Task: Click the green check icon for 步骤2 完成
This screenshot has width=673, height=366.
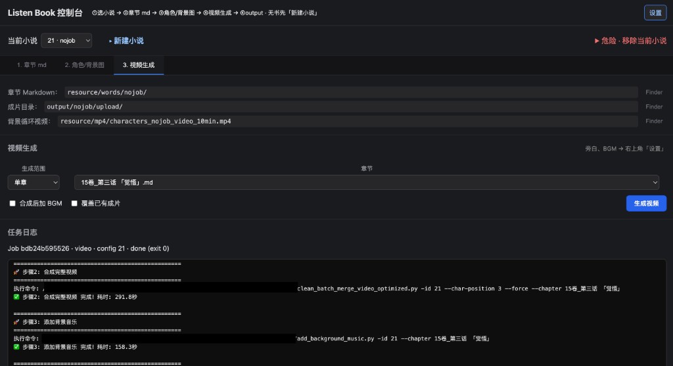Action: pyautogui.click(x=16, y=297)
